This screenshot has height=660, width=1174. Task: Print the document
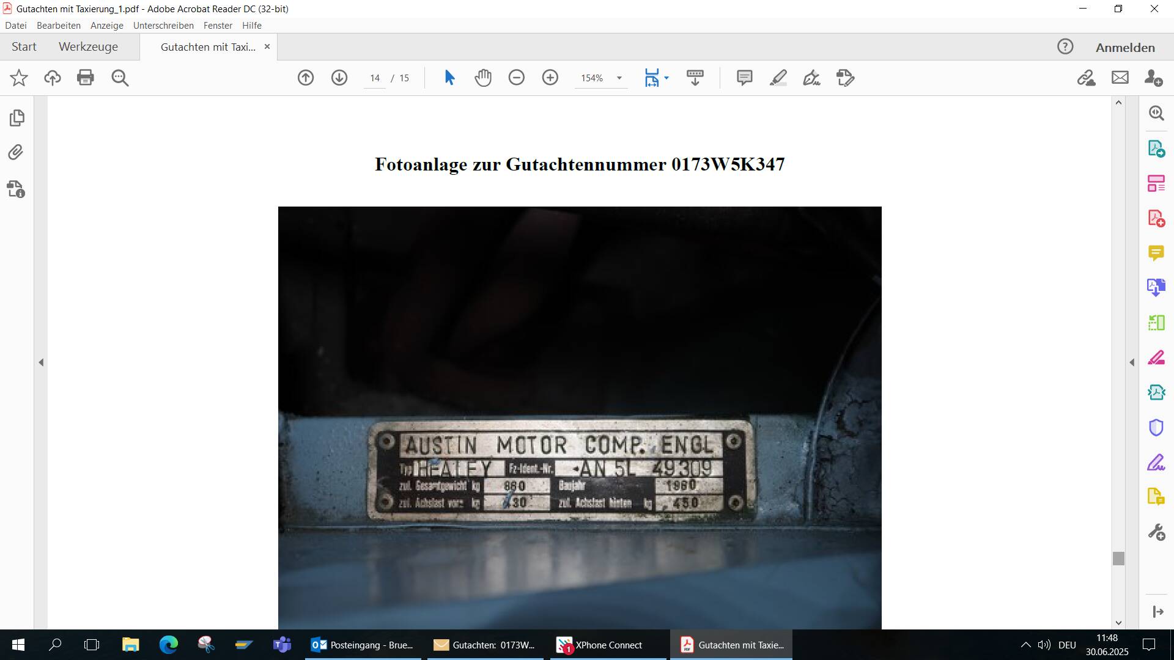86,78
